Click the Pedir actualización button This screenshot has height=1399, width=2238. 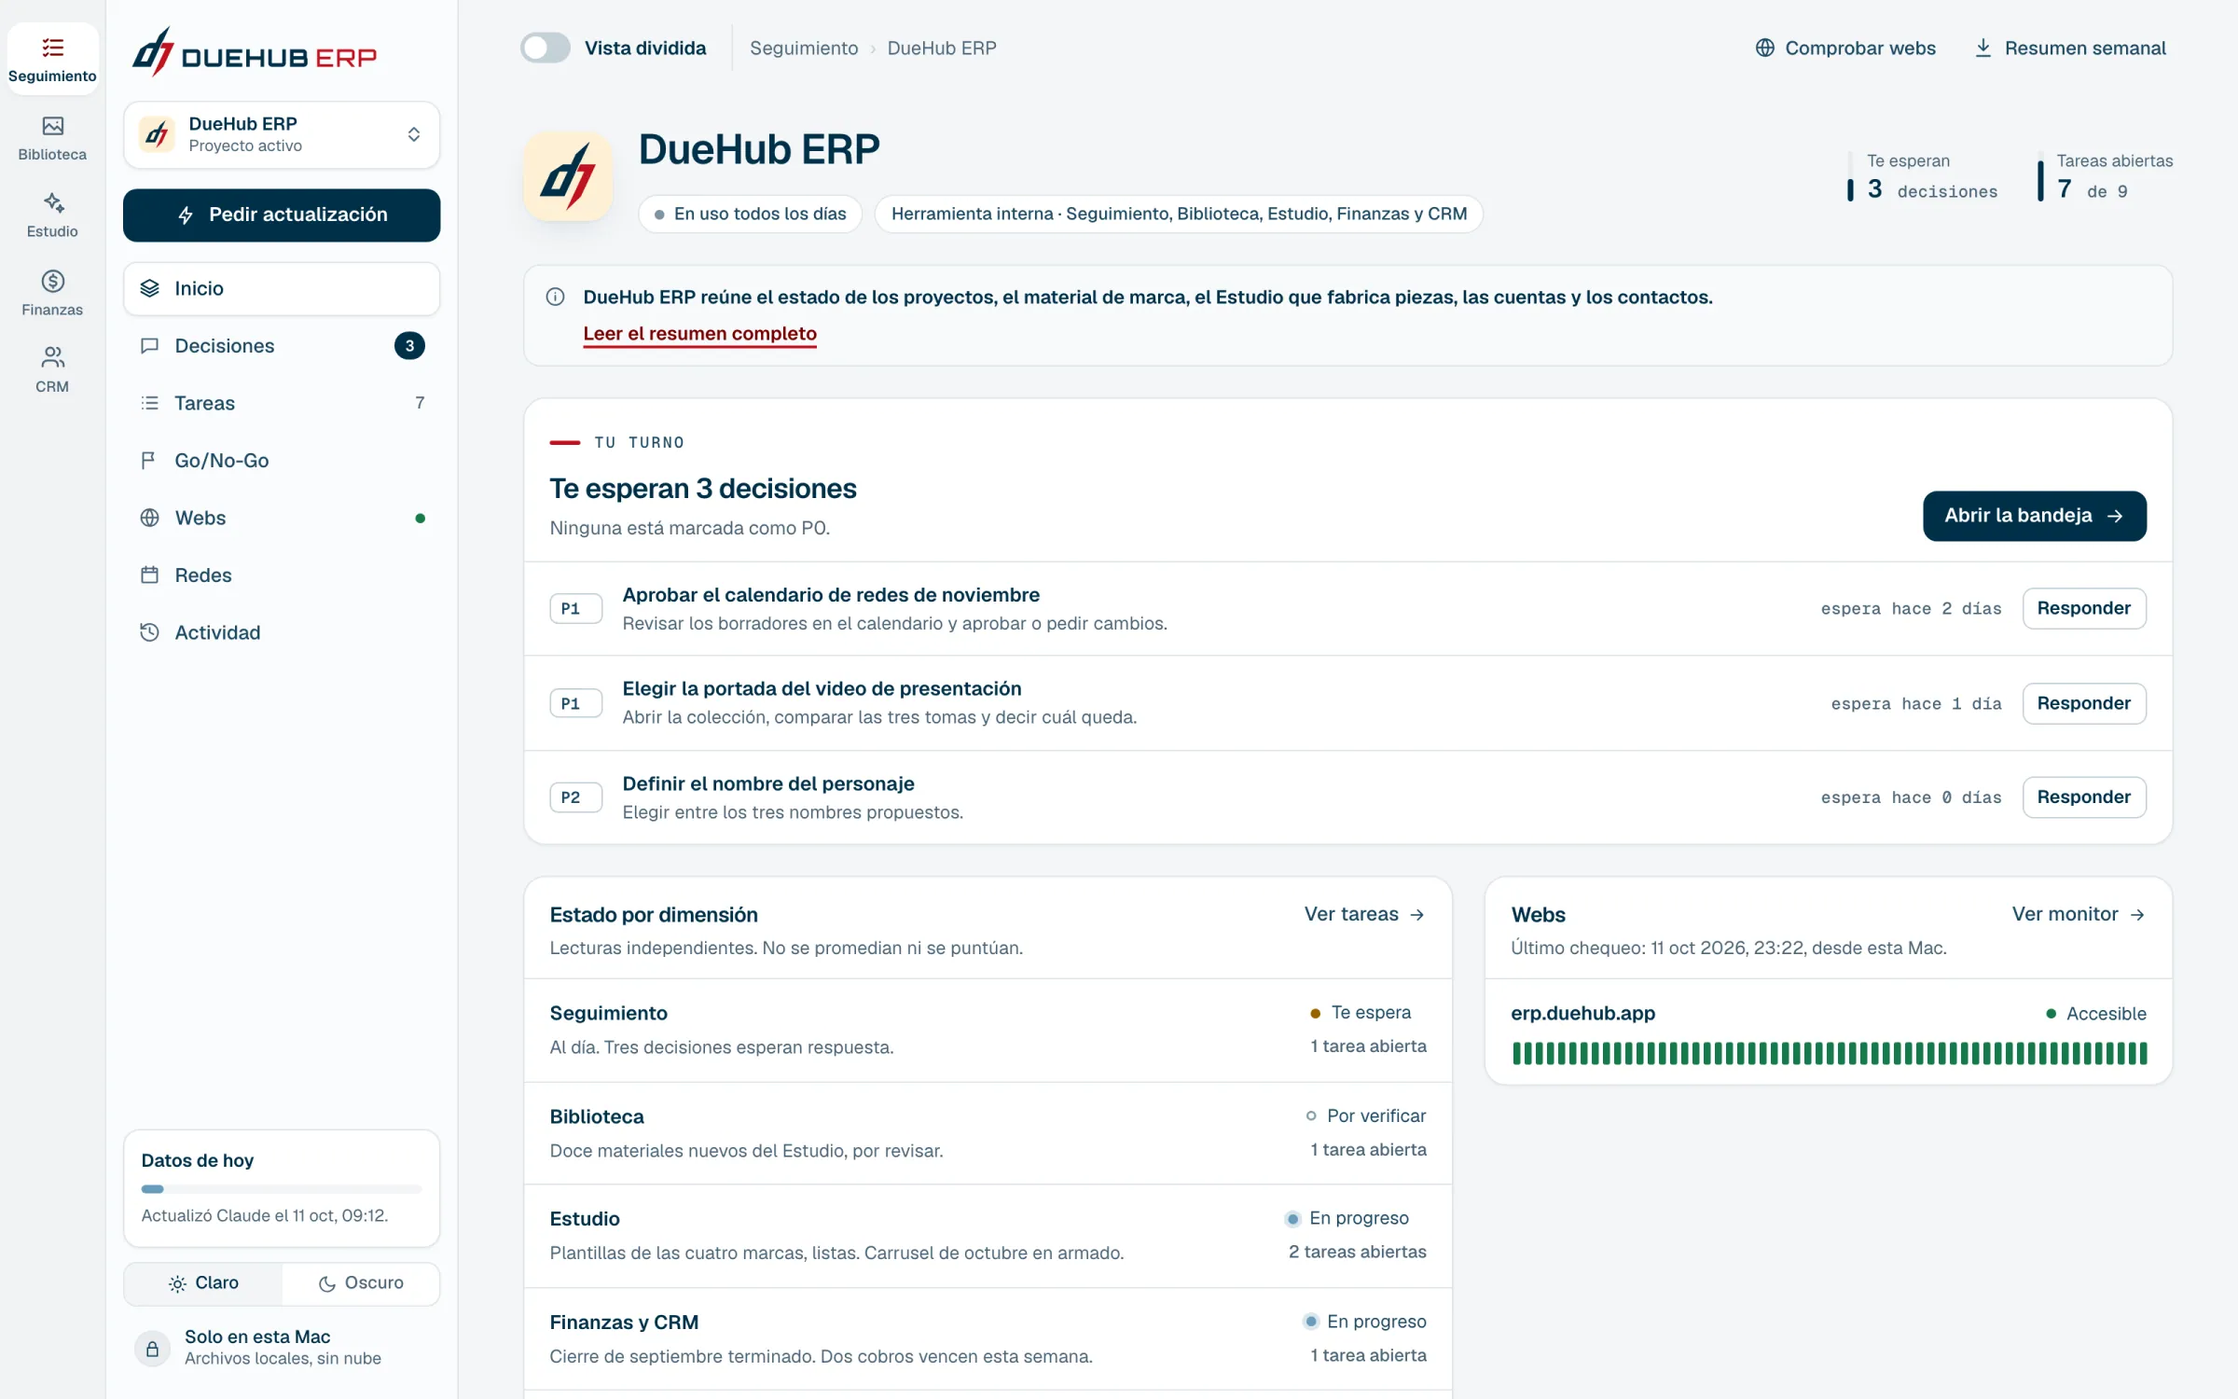(282, 215)
